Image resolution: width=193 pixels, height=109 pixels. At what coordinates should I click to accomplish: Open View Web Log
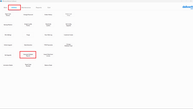point(48,35)
